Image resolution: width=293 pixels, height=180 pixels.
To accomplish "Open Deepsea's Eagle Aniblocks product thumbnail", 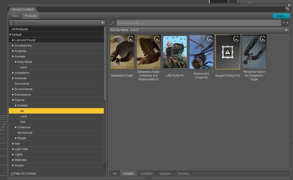I will (148, 52).
